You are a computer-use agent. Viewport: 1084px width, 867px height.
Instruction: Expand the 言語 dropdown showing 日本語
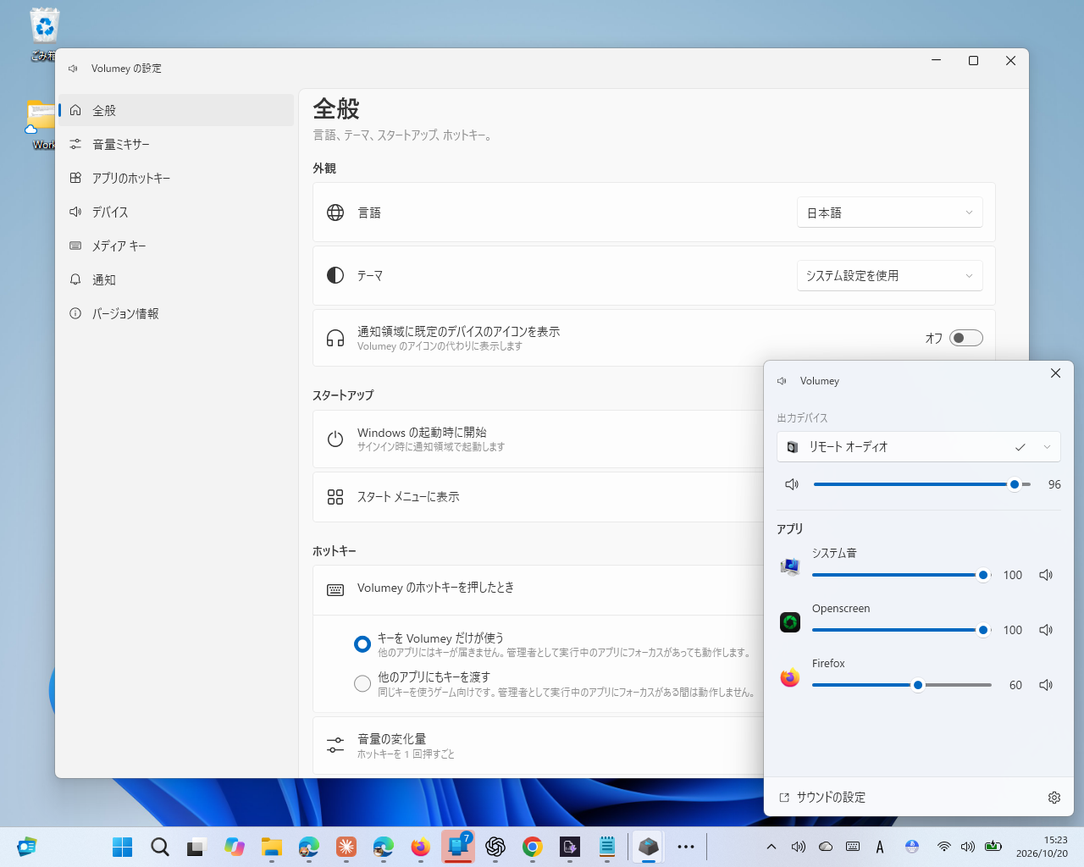[889, 213]
